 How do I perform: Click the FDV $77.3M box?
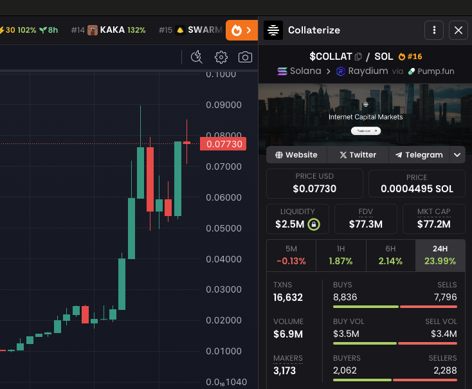coord(366,219)
